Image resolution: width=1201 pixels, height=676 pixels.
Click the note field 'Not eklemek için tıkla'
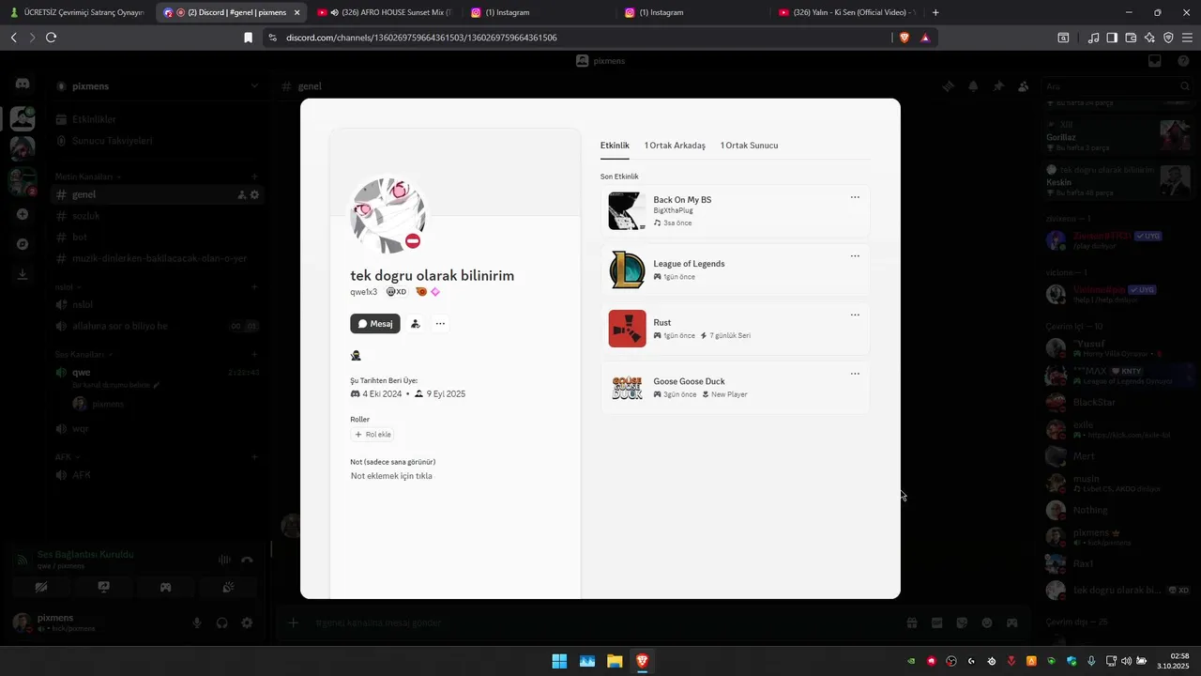pos(391,476)
